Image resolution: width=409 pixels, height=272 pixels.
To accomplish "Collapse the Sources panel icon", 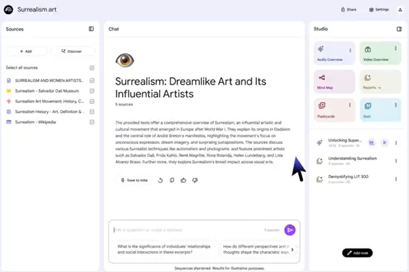I will click(x=91, y=29).
